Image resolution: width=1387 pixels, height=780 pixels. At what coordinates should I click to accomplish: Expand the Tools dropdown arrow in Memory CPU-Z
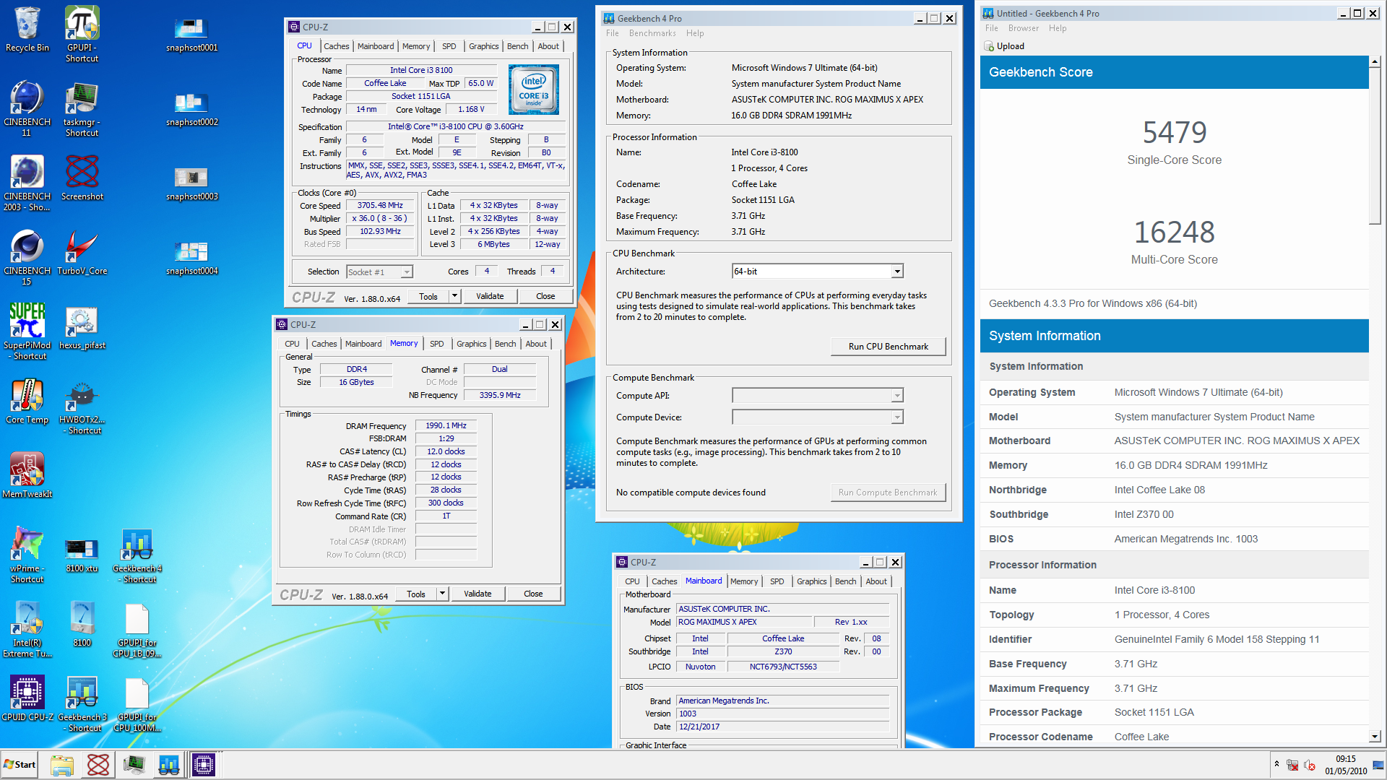(x=442, y=594)
